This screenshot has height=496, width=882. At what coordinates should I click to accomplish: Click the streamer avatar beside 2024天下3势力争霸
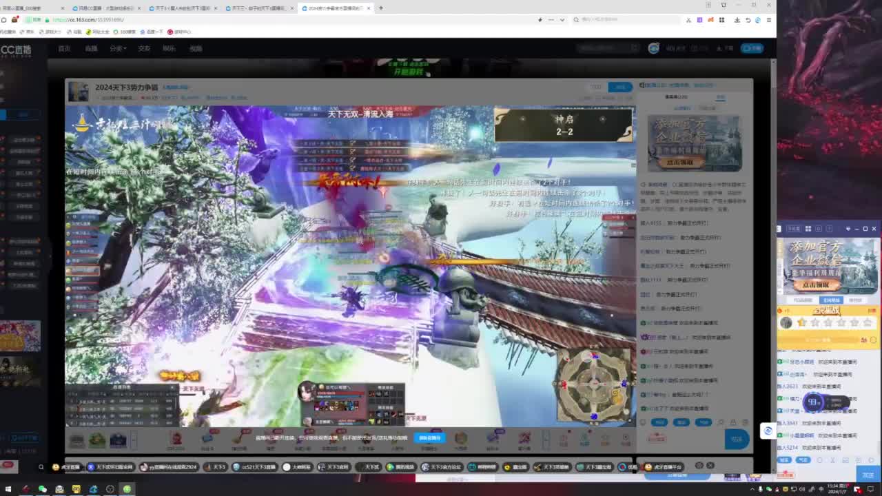pos(78,91)
